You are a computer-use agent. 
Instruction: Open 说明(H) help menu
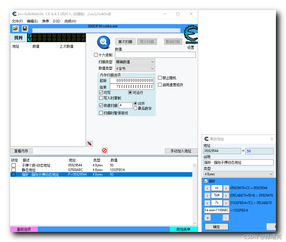[70, 21]
